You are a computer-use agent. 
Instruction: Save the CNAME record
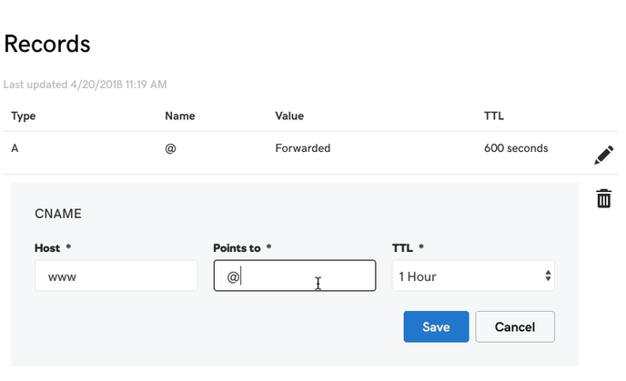[x=436, y=326]
